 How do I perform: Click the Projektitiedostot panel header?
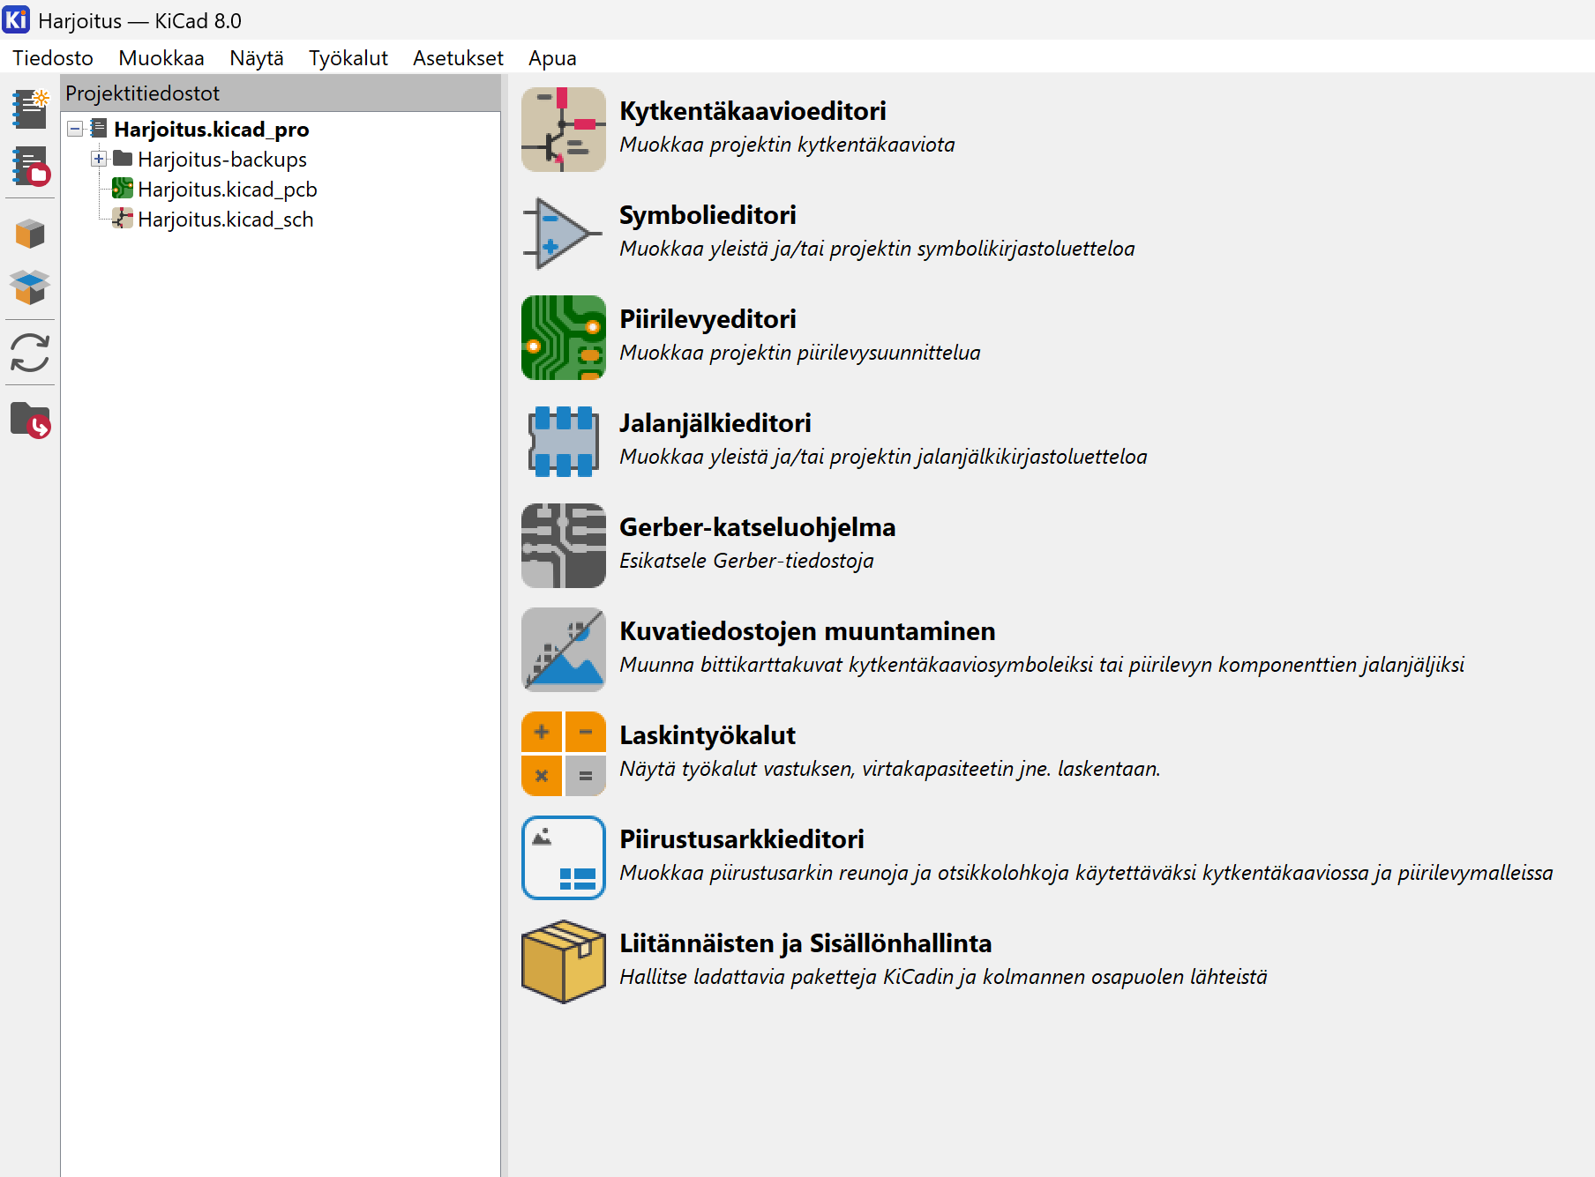281,93
